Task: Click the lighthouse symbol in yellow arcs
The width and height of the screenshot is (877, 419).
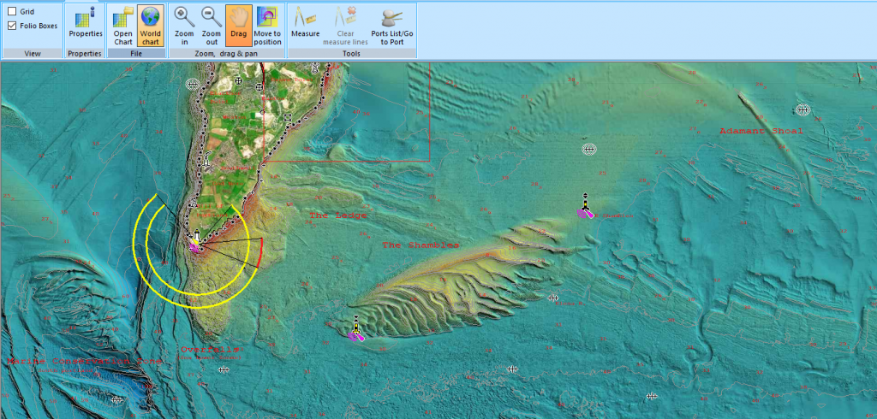Action: point(196,243)
